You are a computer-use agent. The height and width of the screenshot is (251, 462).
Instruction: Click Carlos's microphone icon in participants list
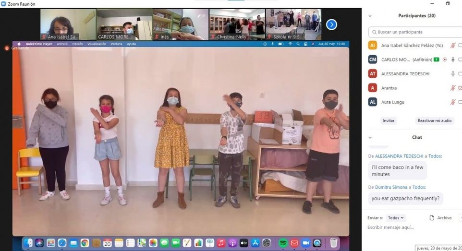coord(452,60)
